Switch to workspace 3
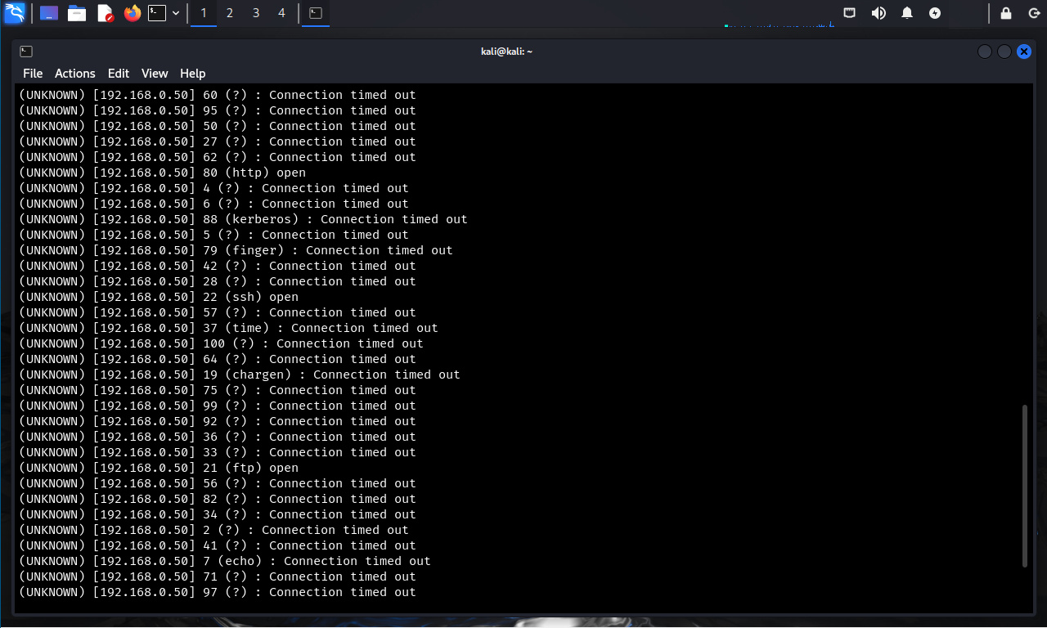 [x=256, y=13]
